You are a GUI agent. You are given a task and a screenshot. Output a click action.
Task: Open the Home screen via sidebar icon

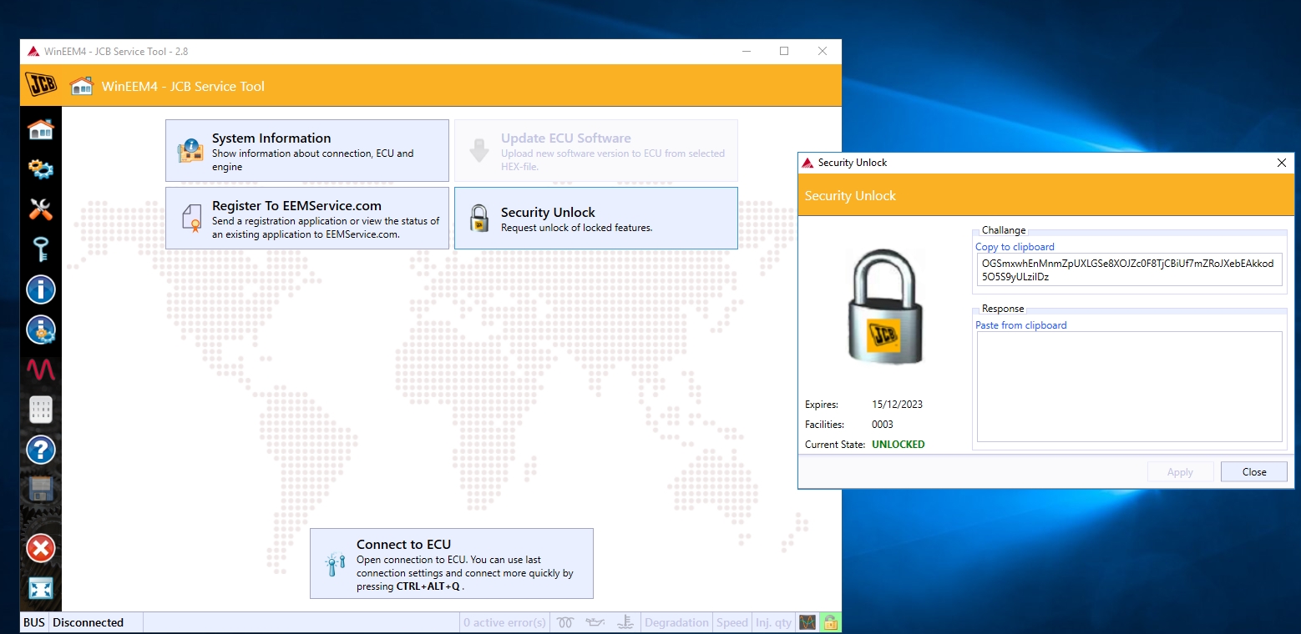pos(40,129)
